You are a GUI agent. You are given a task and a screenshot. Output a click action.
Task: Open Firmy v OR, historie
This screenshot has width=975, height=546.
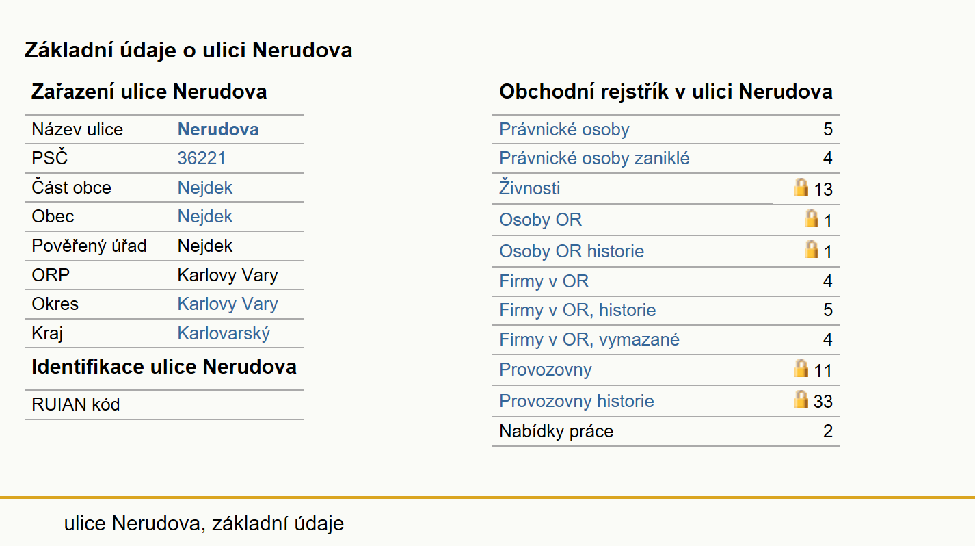coord(578,311)
